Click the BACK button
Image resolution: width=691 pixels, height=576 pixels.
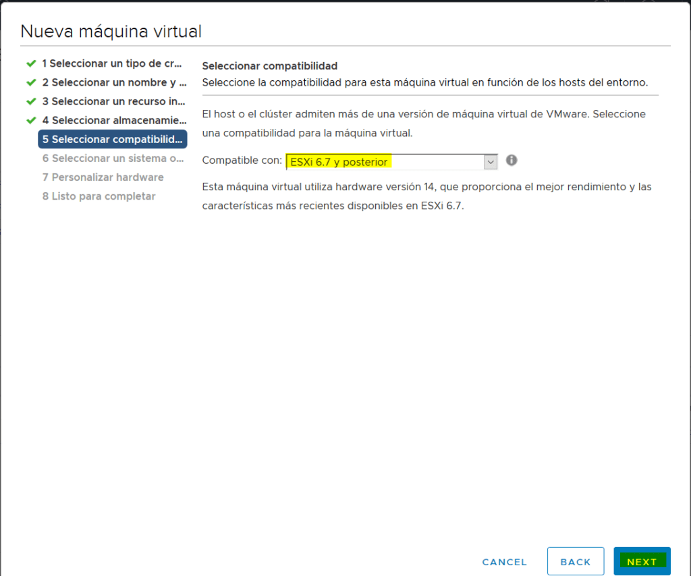click(x=575, y=561)
